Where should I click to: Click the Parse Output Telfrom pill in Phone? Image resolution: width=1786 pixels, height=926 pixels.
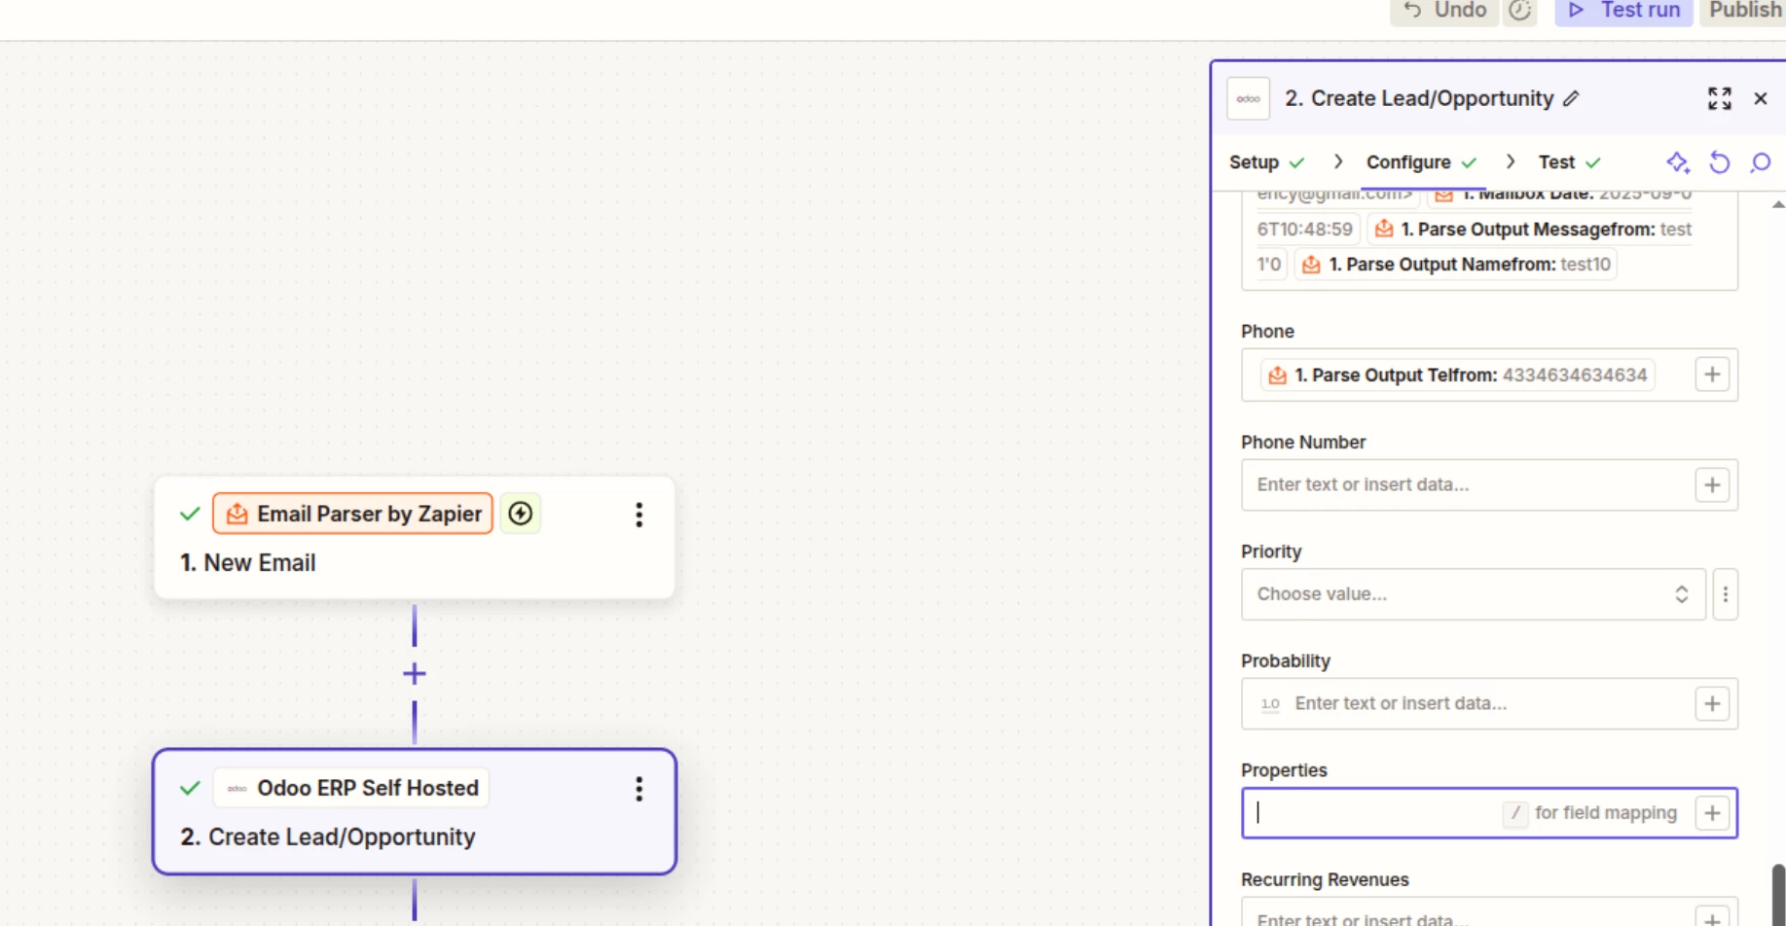[1458, 375]
